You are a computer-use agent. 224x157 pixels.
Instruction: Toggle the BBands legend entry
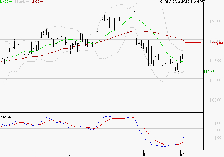(x=19, y=2)
